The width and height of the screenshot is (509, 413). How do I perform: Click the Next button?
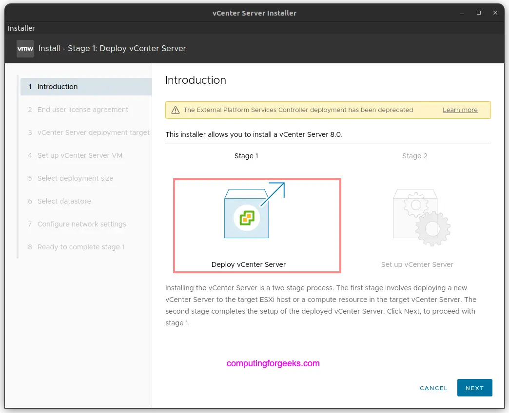click(474, 388)
